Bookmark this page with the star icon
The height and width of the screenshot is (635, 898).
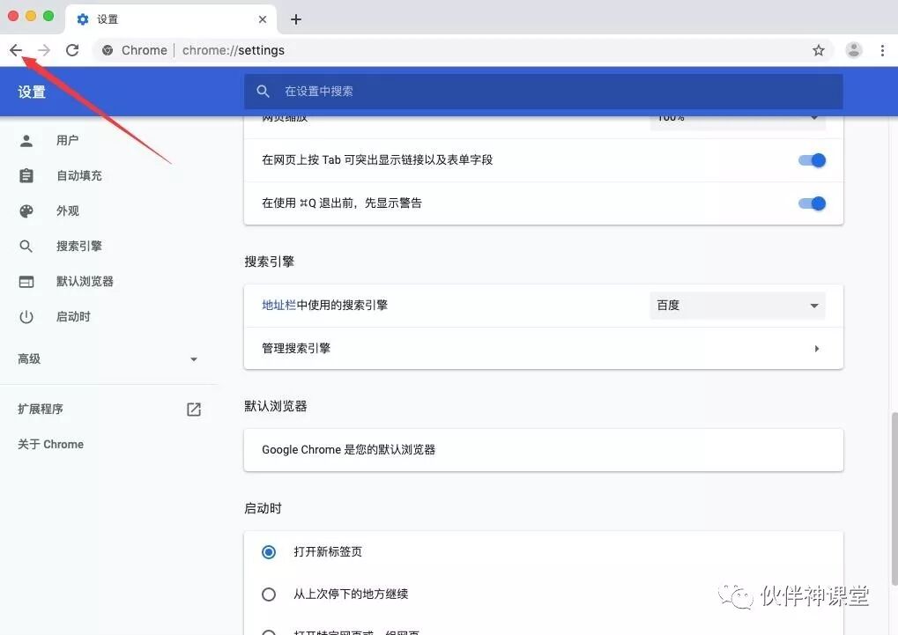[x=819, y=50]
